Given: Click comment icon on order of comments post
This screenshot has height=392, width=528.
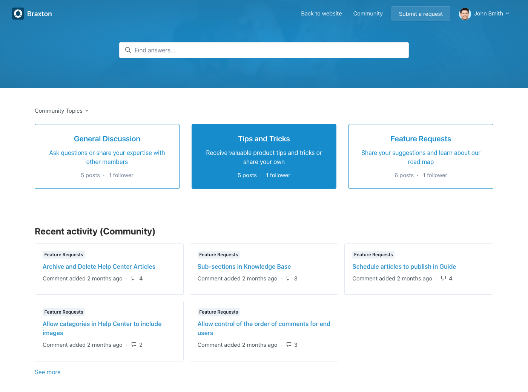Looking at the screenshot, I should (x=289, y=345).
